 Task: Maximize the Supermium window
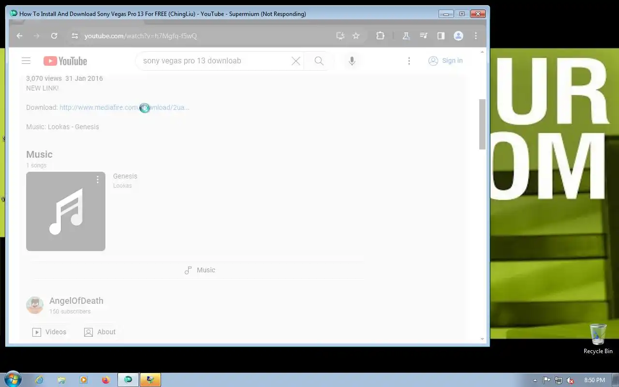[462, 14]
